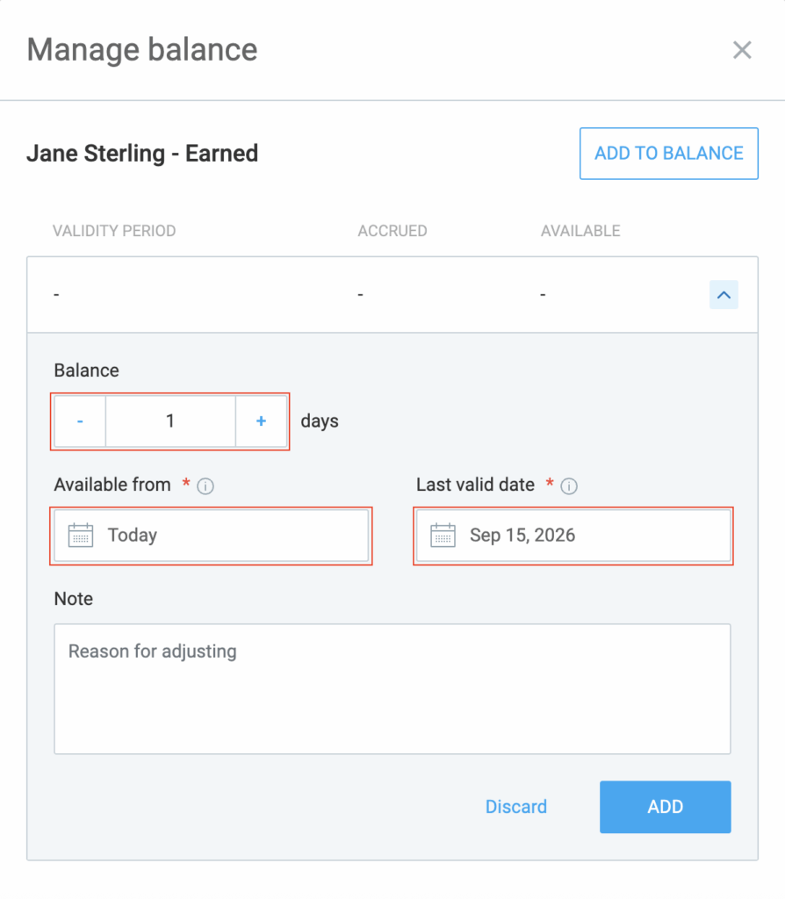Click the info icon beside Available from
Screen dimensions: 785x899
(x=204, y=485)
